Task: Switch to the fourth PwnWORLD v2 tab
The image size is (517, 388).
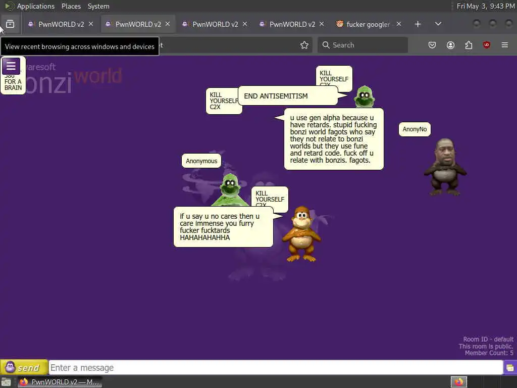Action: tap(292, 24)
